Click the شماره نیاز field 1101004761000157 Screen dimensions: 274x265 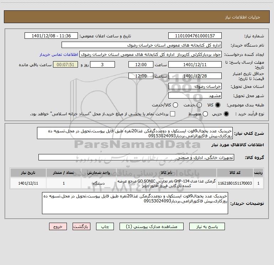[195, 36]
